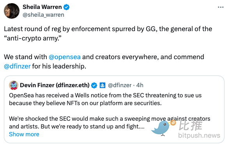Open the quoted tweet about the Wells notice
The image size is (228, 146).
coord(114,109)
